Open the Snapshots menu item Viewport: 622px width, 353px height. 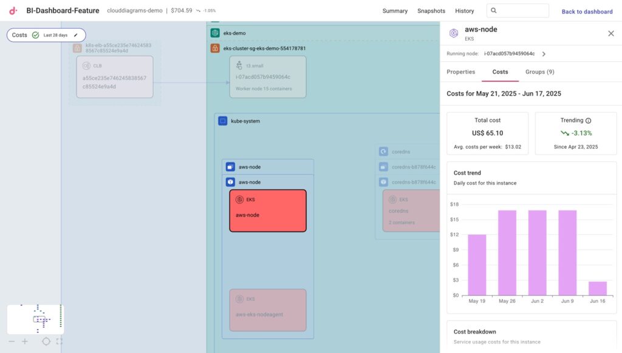pos(431,11)
